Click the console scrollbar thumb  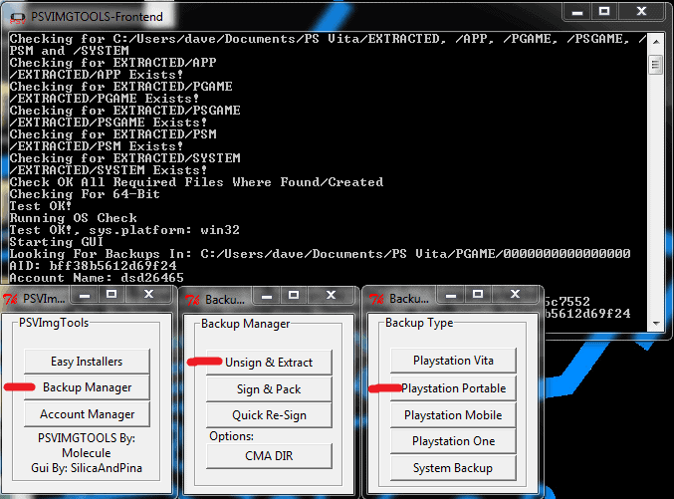(x=655, y=65)
